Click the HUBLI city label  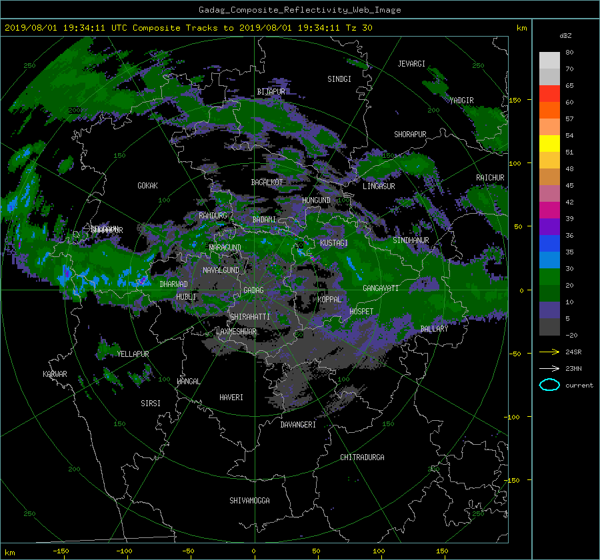[x=186, y=296]
